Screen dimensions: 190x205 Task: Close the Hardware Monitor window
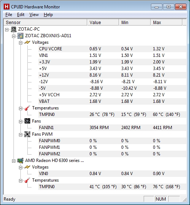click(x=181, y=7)
